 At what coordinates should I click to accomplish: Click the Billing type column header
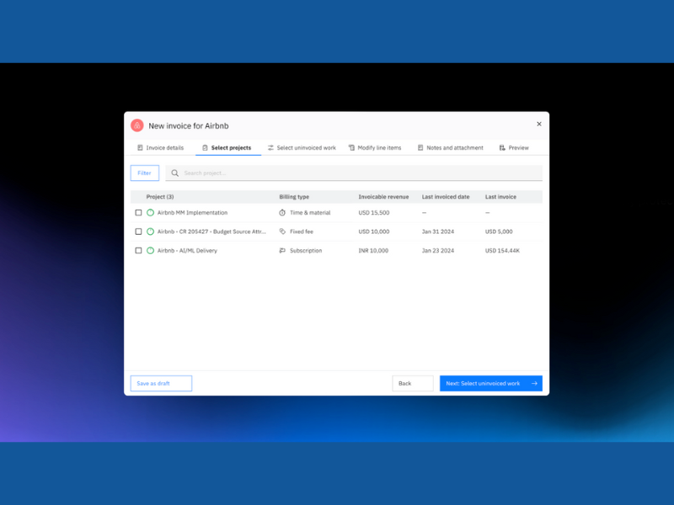click(294, 197)
